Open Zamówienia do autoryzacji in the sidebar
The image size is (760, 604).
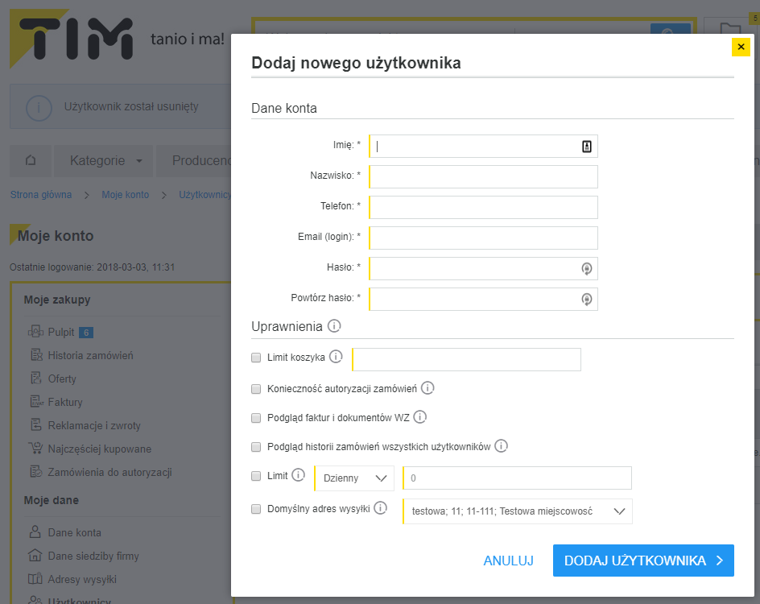tap(109, 472)
